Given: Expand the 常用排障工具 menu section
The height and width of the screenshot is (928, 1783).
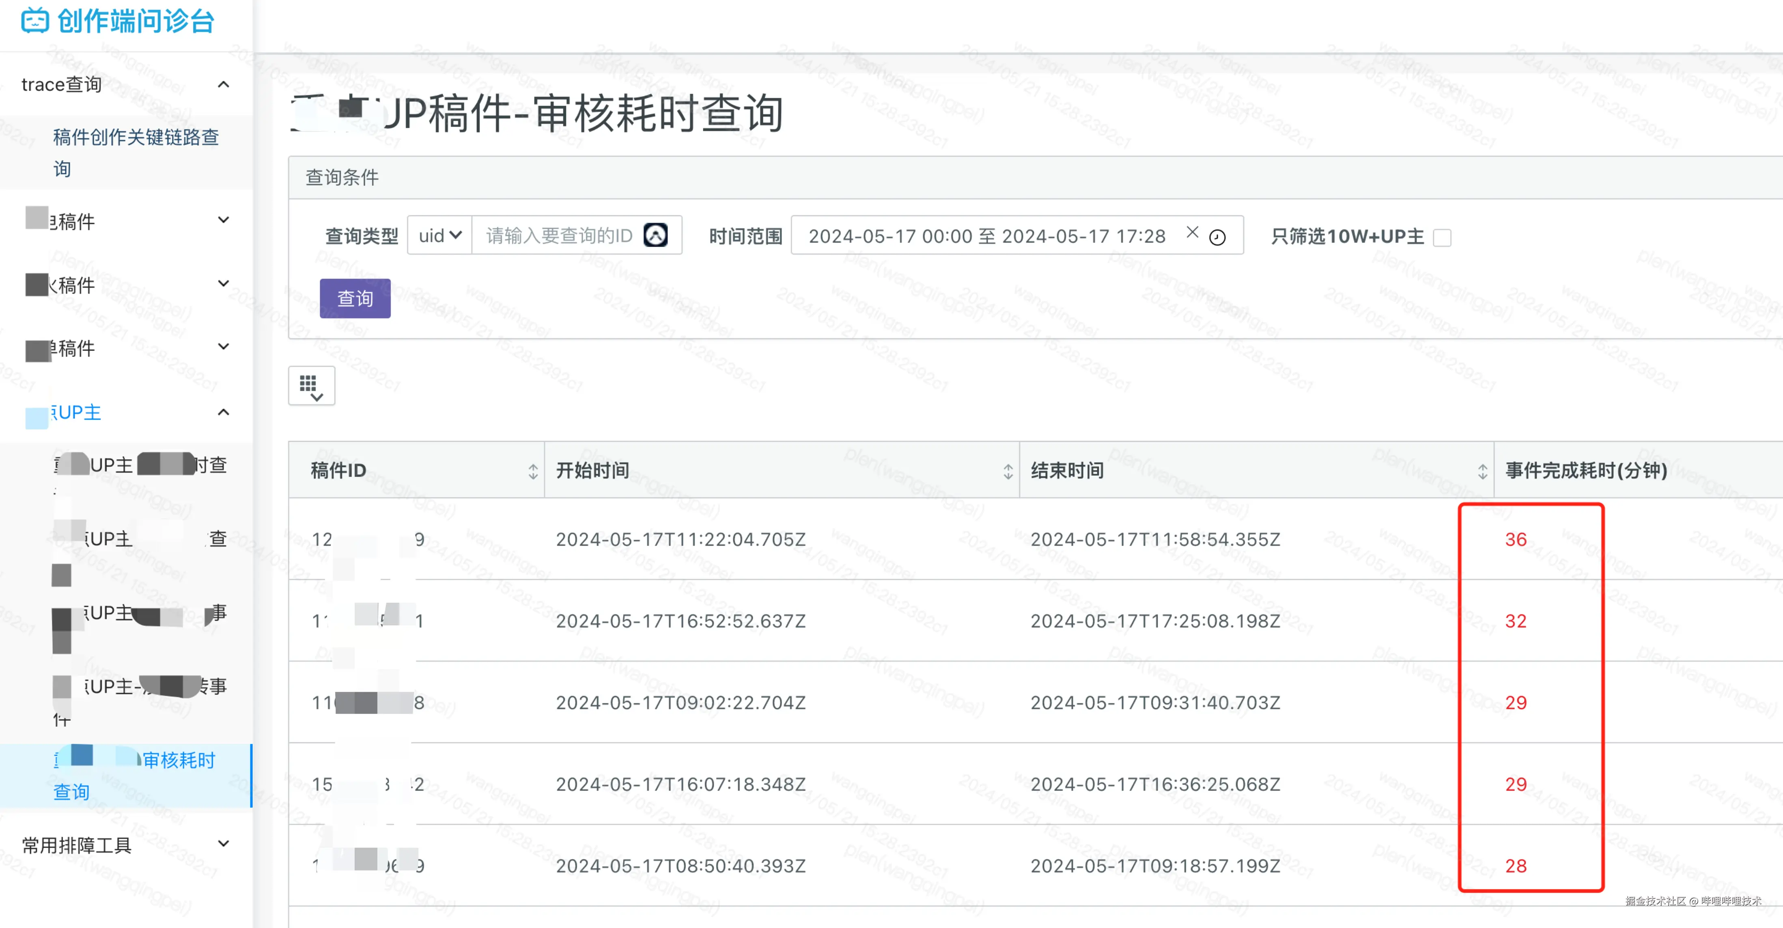Looking at the screenshot, I should [223, 844].
